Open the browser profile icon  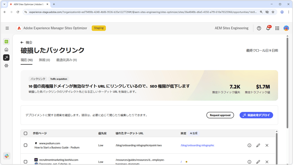pos(282,12)
